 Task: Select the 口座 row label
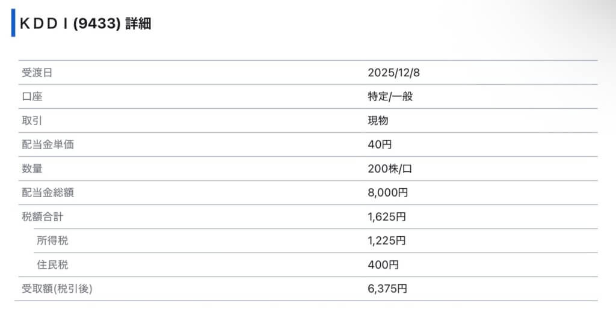[x=32, y=97]
